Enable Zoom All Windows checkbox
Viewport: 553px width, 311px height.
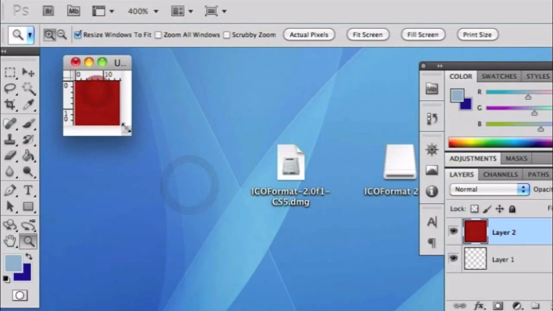click(158, 35)
